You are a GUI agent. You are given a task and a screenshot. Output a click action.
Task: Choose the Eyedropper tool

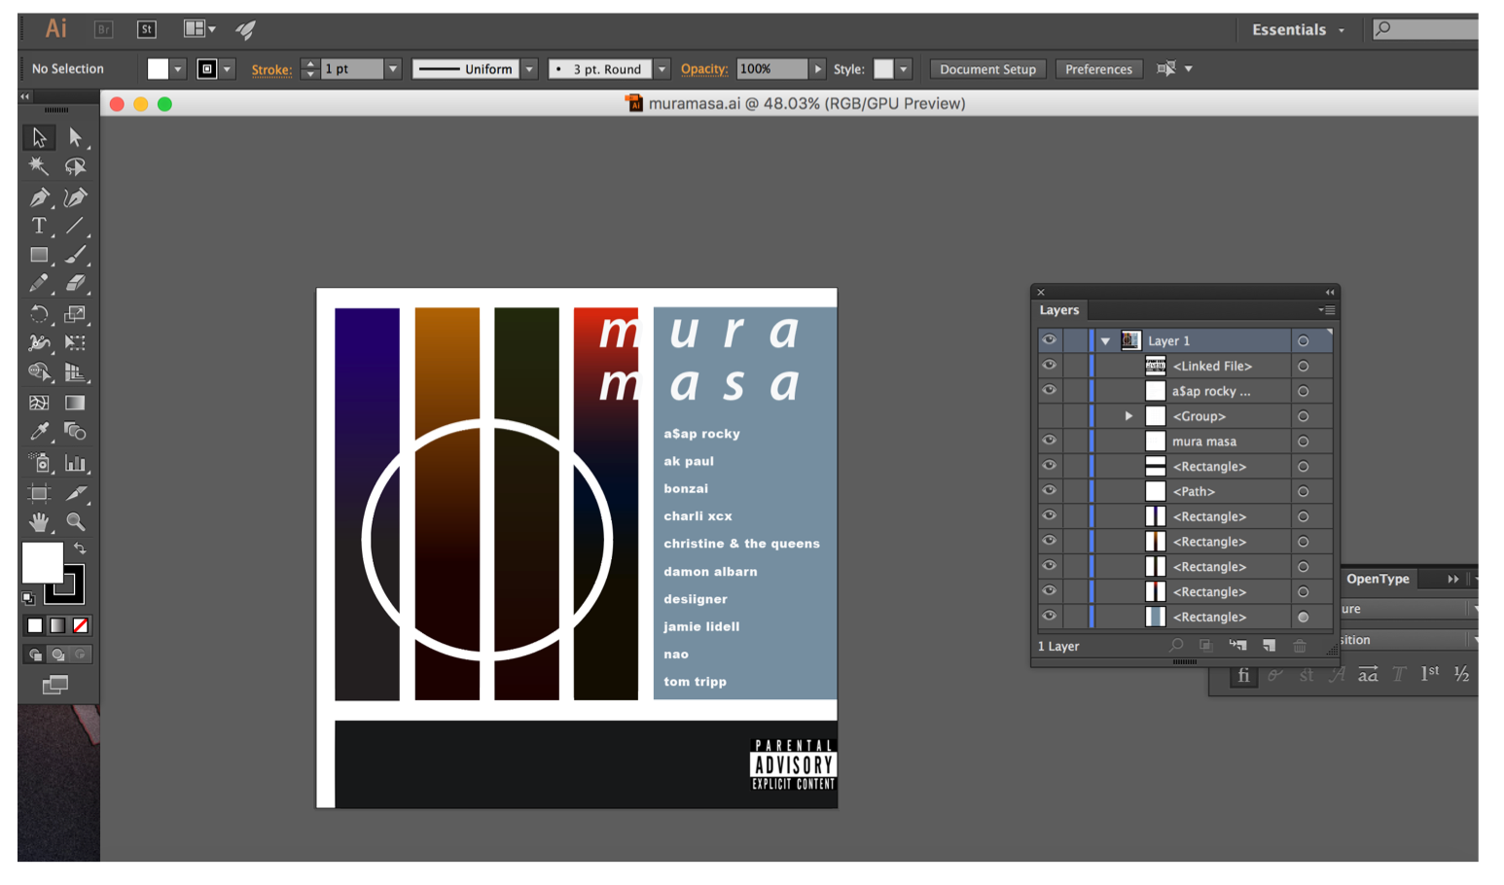pyautogui.click(x=39, y=432)
